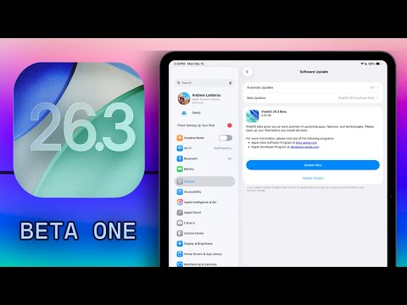407x305 pixels.
Task: Select the Airplane Mode icon
Action: (180, 138)
